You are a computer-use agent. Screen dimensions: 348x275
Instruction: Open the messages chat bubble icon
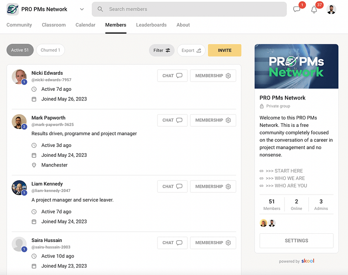click(x=297, y=9)
